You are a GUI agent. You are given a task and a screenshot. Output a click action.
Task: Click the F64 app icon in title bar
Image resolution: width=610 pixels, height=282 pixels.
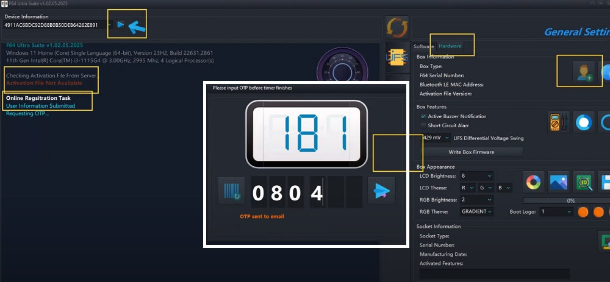(4, 3)
